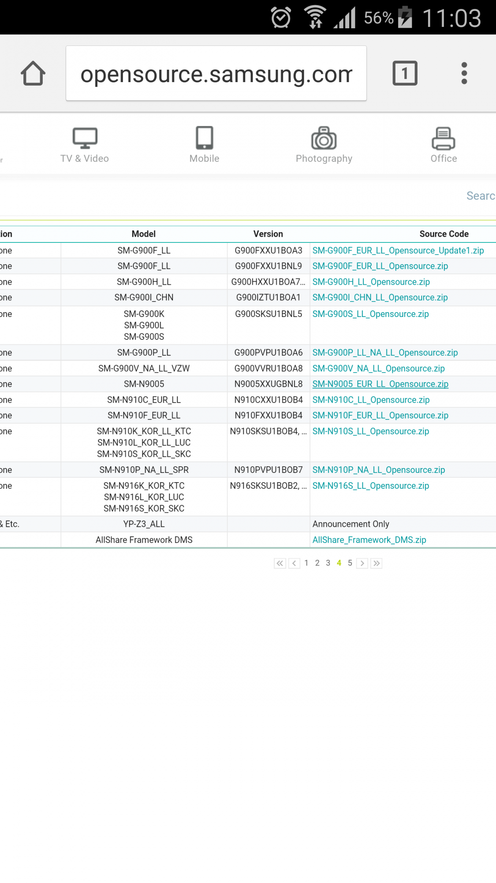Image resolution: width=496 pixels, height=883 pixels.
Task: Tap the Wi-Fi status icon
Action: point(315,18)
